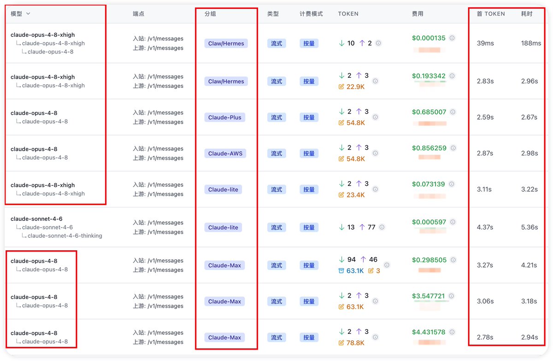Click the info icon next to cost $0.298505

coord(453,260)
